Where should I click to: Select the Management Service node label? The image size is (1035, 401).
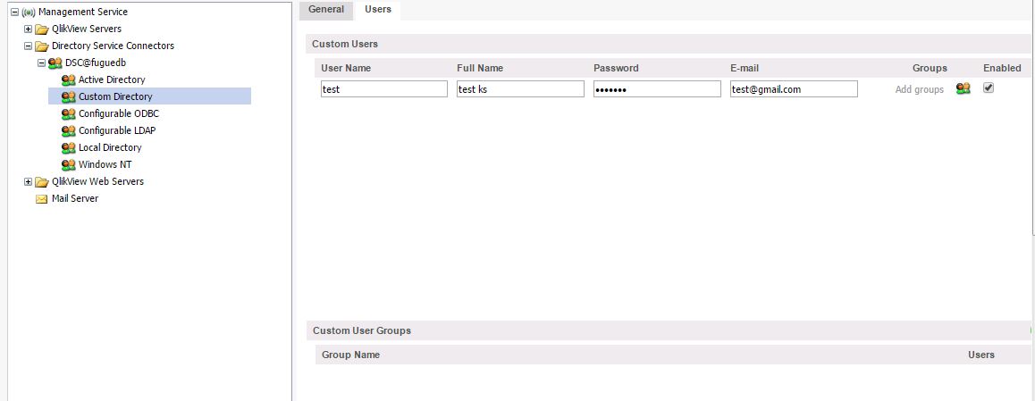pyautogui.click(x=83, y=12)
